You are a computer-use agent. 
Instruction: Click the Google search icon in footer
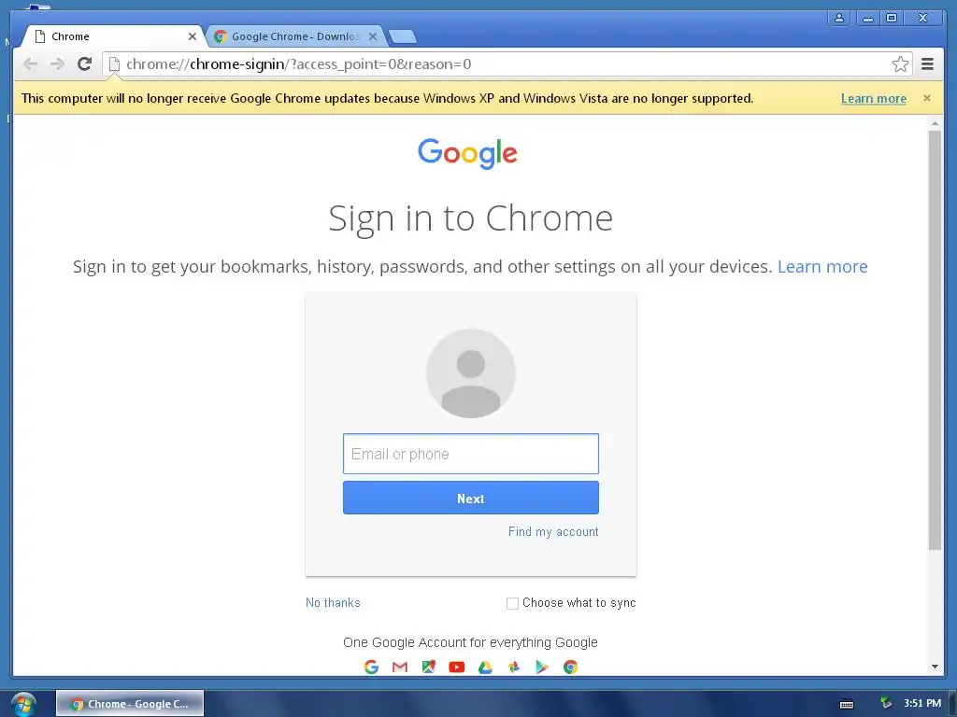pyautogui.click(x=371, y=667)
